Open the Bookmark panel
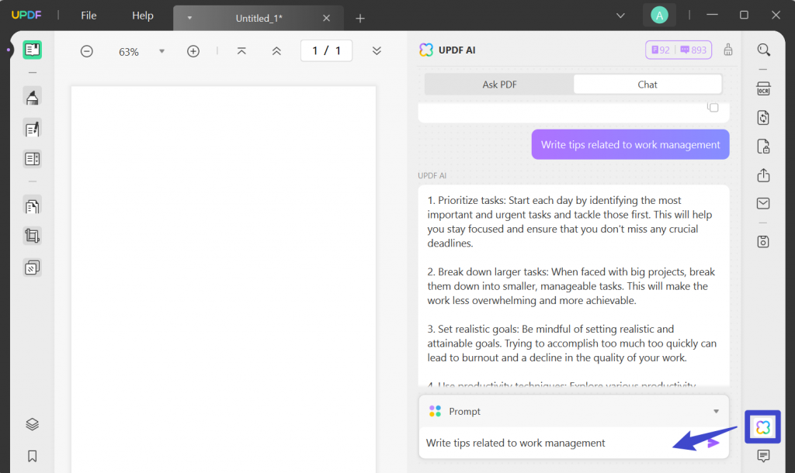The width and height of the screenshot is (795, 473). 33,456
